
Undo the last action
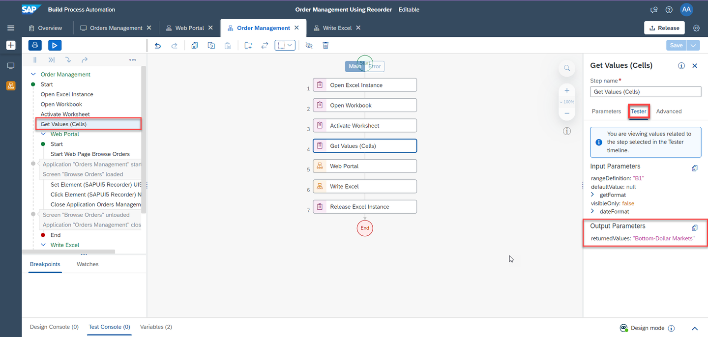point(158,45)
